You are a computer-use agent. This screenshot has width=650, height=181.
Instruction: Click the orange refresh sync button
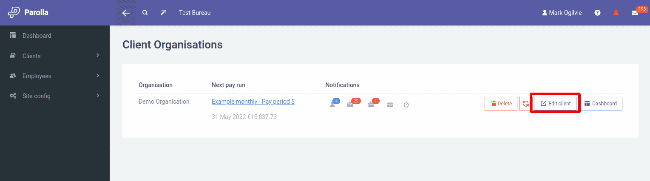coord(525,104)
